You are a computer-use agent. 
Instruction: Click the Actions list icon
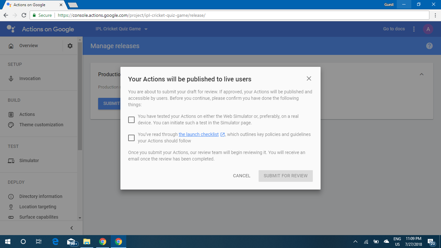point(11,114)
